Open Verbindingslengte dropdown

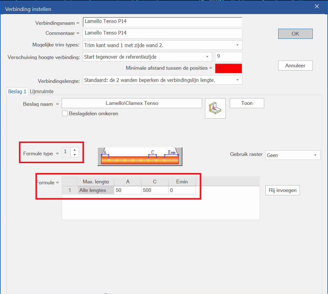pos(162,80)
